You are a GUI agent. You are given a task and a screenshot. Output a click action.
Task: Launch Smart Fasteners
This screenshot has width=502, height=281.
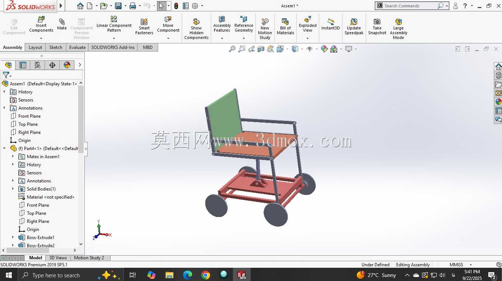click(x=144, y=26)
